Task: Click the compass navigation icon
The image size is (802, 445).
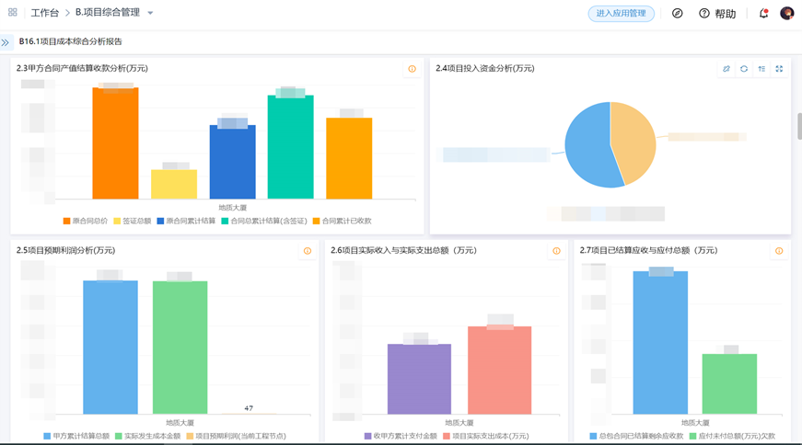Action: pos(677,14)
